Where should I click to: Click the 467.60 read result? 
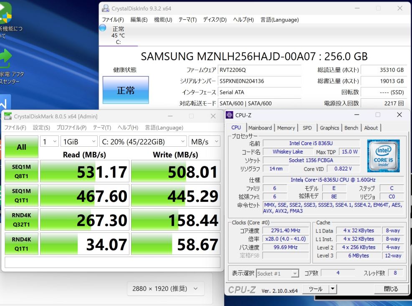click(x=85, y=196)
